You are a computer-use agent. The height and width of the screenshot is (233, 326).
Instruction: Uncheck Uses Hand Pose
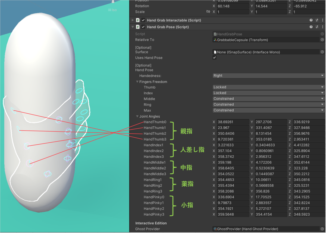pyautogui.click(x=214, y=58)
